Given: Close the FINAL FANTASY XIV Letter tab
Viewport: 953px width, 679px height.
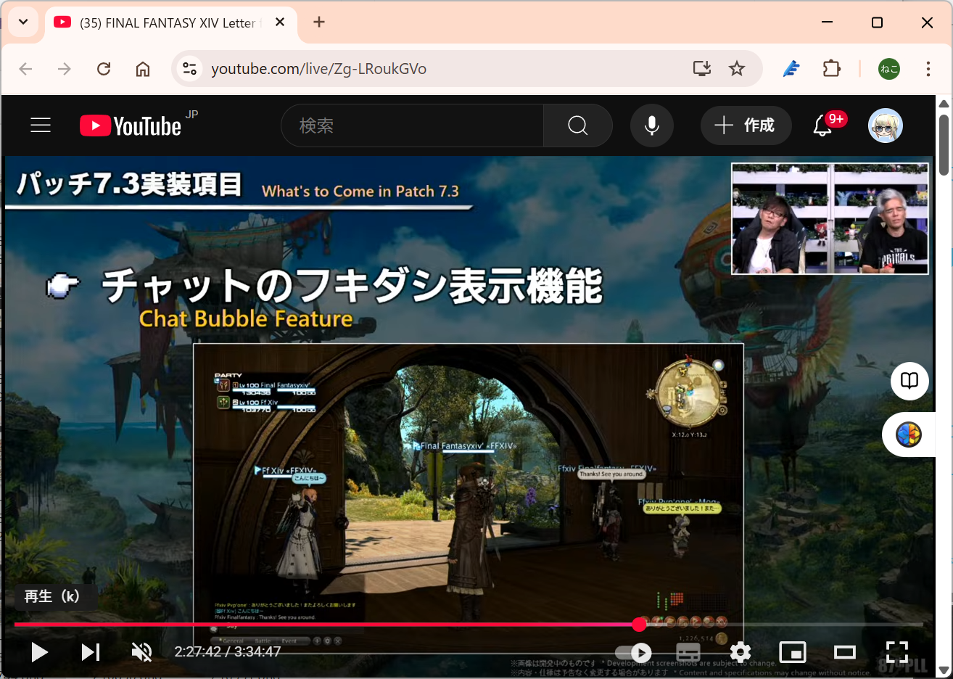Looking at the screenshot, I should tap(280, 22).
